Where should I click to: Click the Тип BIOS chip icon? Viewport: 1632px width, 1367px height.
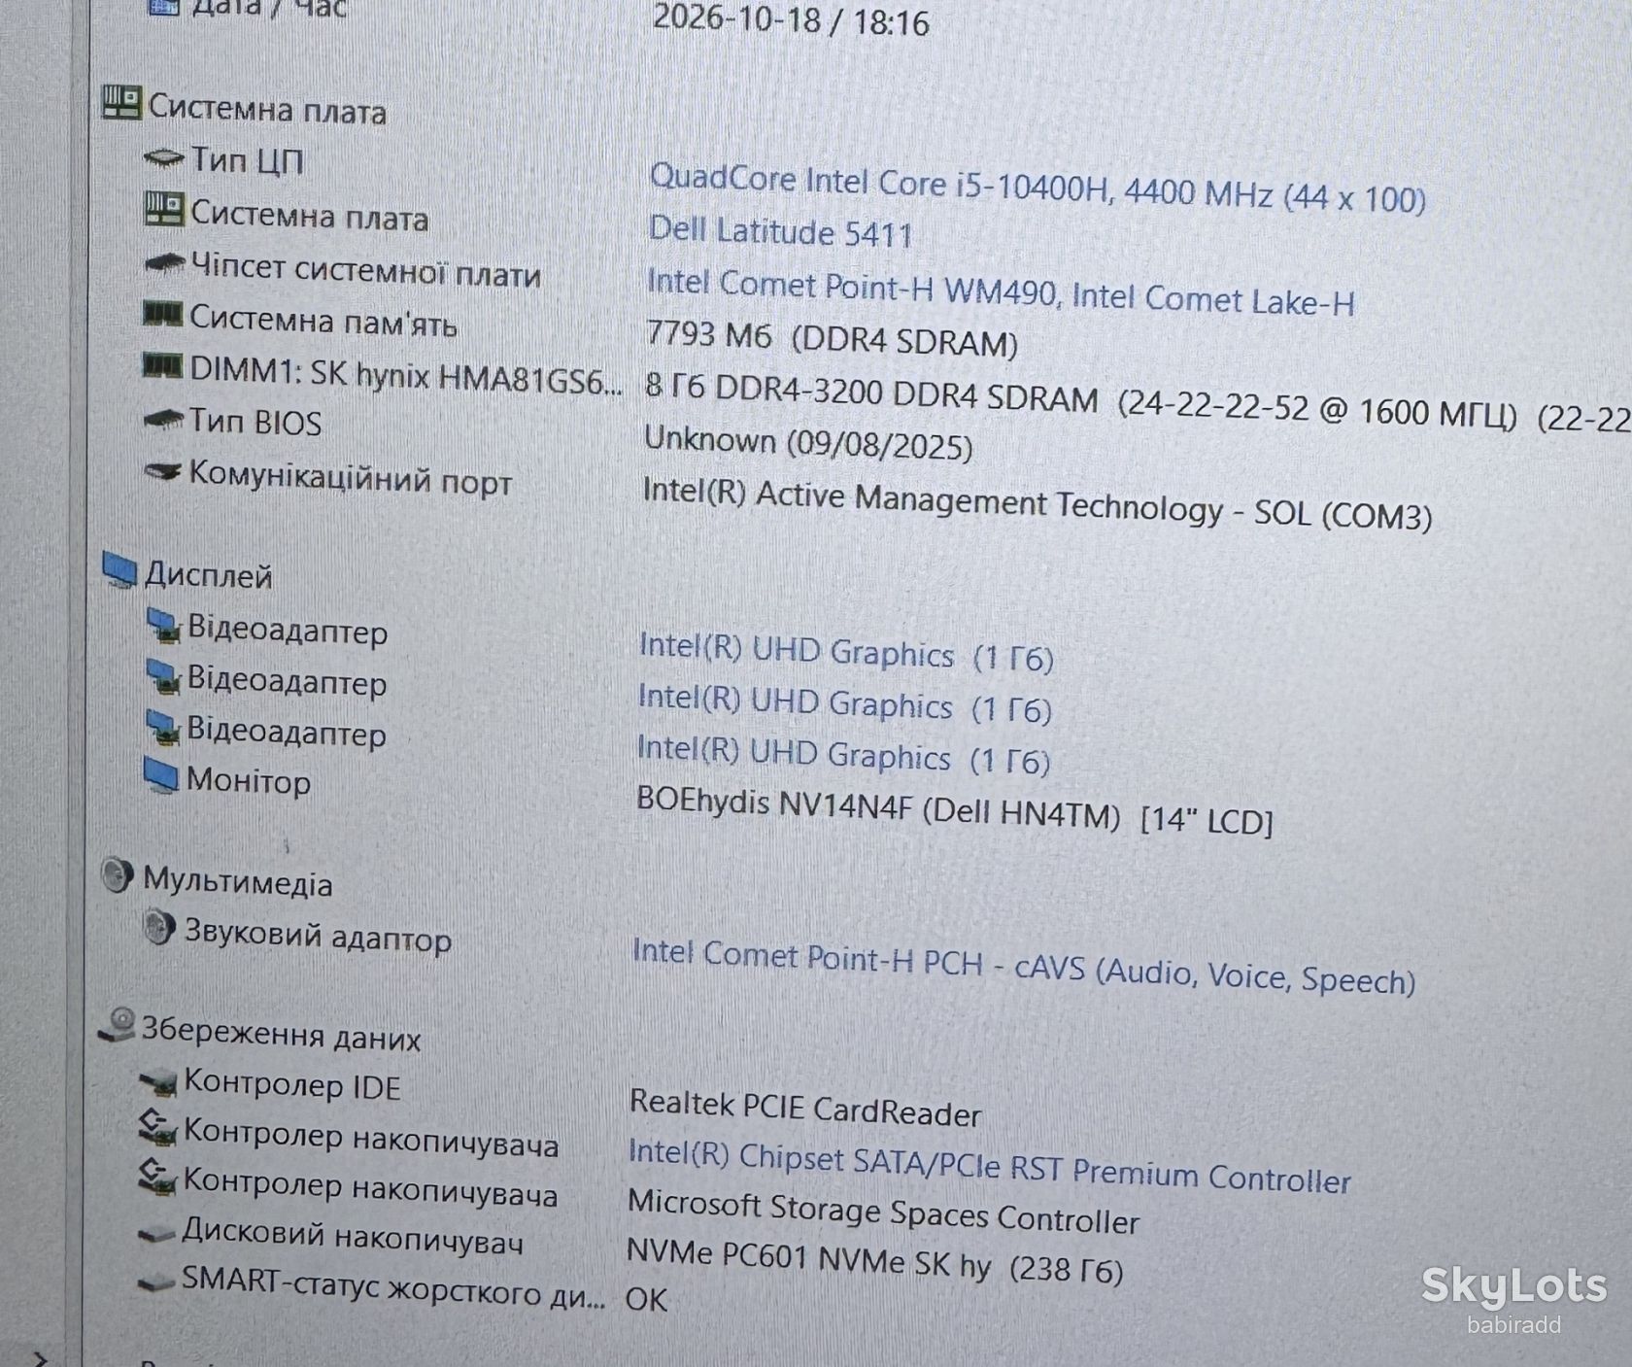tap(162, 420)
